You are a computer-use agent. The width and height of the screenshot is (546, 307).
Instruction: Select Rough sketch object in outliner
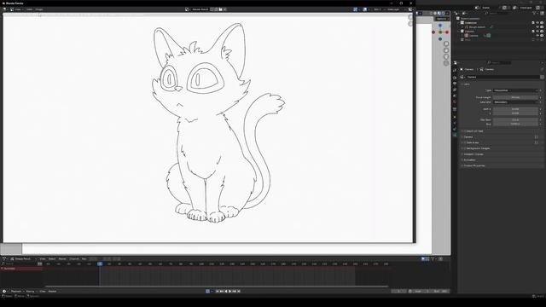[x=477, y=26]
